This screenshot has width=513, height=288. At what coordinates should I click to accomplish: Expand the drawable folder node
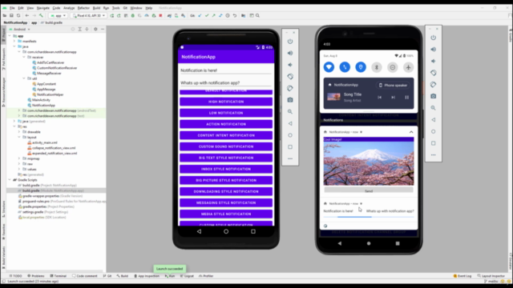tap(19, 132)
